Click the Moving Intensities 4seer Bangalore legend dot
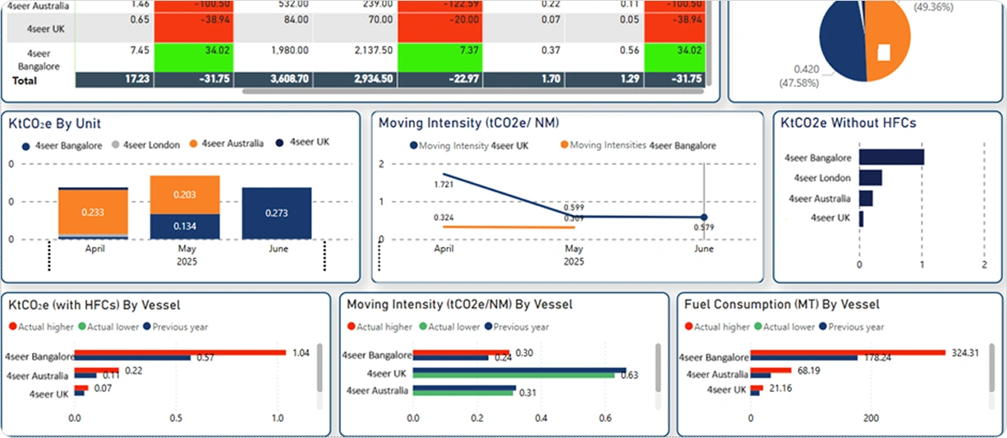The height and width of the screenshot is (438, 1007). point(564,145)
